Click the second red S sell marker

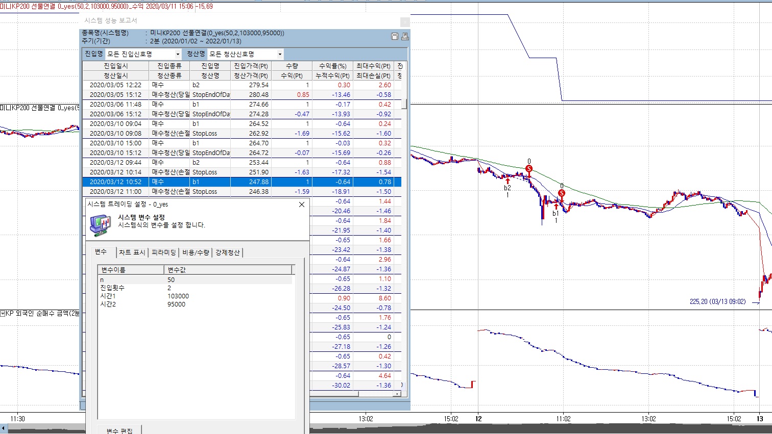(x=562, y=193)
